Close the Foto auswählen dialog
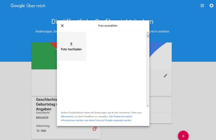This screenshot has width=216, height=140. (x=62, y=26)
